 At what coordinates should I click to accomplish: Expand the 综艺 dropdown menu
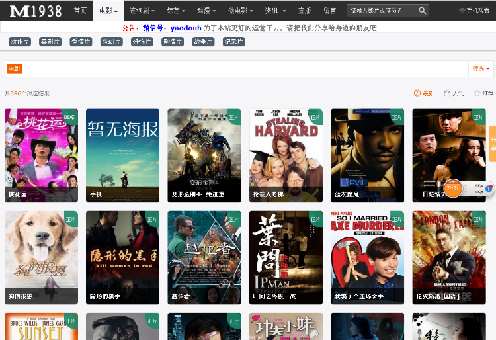(175, 11)
